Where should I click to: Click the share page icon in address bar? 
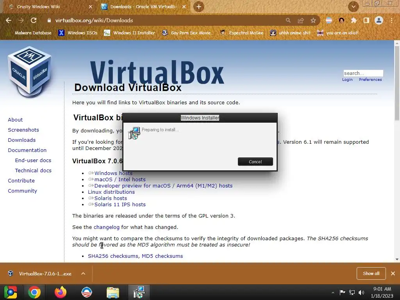pyautogui.click(x=301, y=20)
